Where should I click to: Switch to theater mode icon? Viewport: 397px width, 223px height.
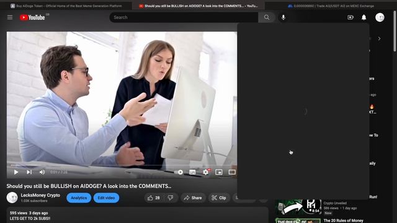point(232,172)
